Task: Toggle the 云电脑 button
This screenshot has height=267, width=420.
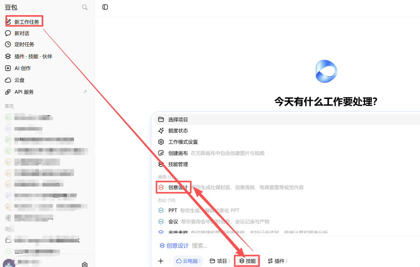Action: click(x=188, y=261)
